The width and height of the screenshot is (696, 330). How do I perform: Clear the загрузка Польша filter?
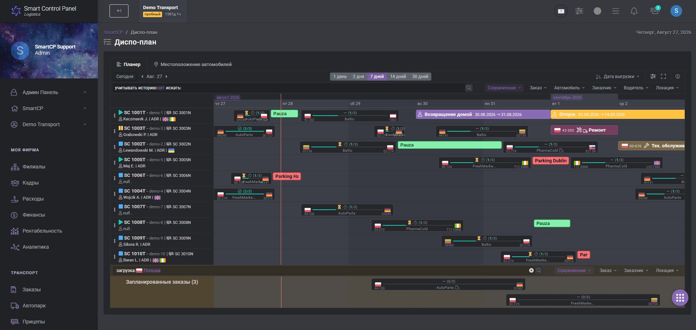[531, 271]
